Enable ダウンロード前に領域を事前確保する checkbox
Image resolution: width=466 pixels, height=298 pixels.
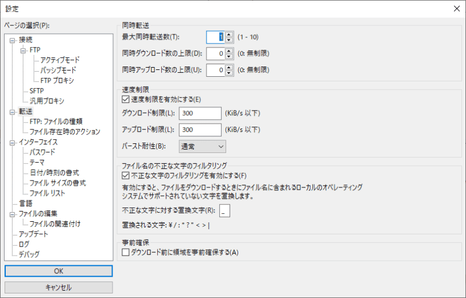(126, 252)
